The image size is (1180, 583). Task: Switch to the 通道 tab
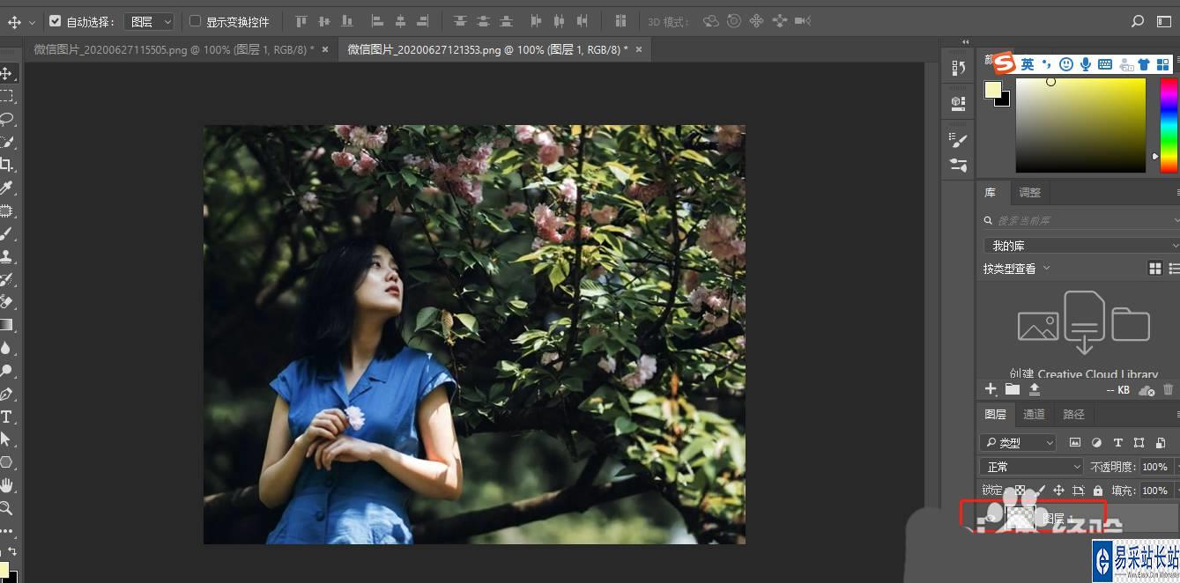point(1034,414)
